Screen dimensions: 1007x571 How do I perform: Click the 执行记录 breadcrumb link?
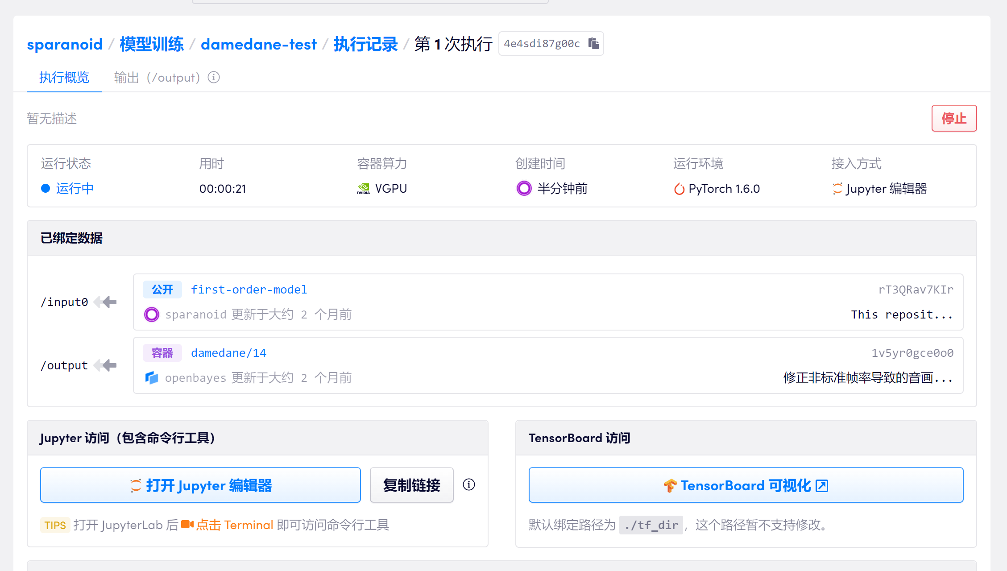pyautogui.click(x=365, y=44)
